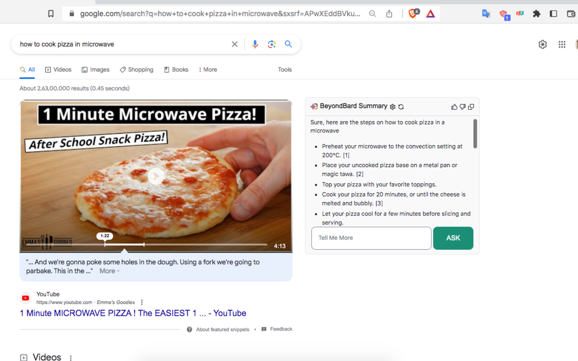The image size is (578, 361).
Task: Open the Brave Shields lion icon
Action: tap(413, 14)
